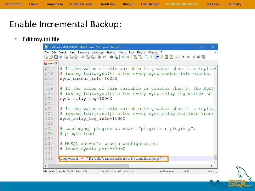Screen dimensions: 255x191
Task: Open the View menu
Action: pos(72,52)
